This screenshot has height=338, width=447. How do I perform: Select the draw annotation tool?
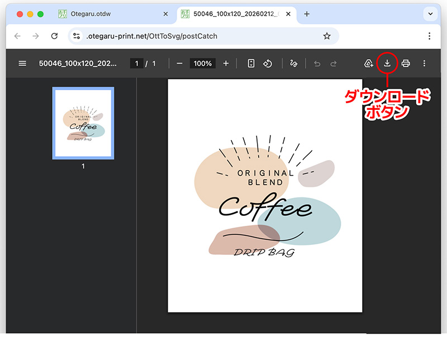[x=293, y=63]
